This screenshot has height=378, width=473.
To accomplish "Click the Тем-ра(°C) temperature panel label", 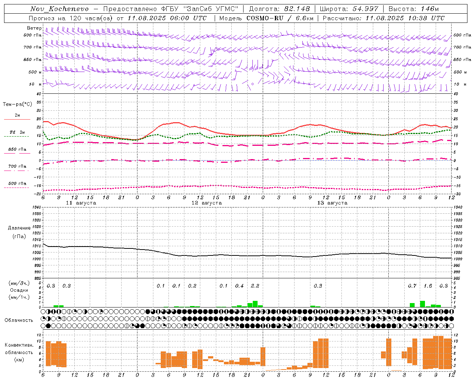I will [x=17, y=104].
